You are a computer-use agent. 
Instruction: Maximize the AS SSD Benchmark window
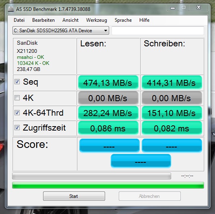click(184, 8)
